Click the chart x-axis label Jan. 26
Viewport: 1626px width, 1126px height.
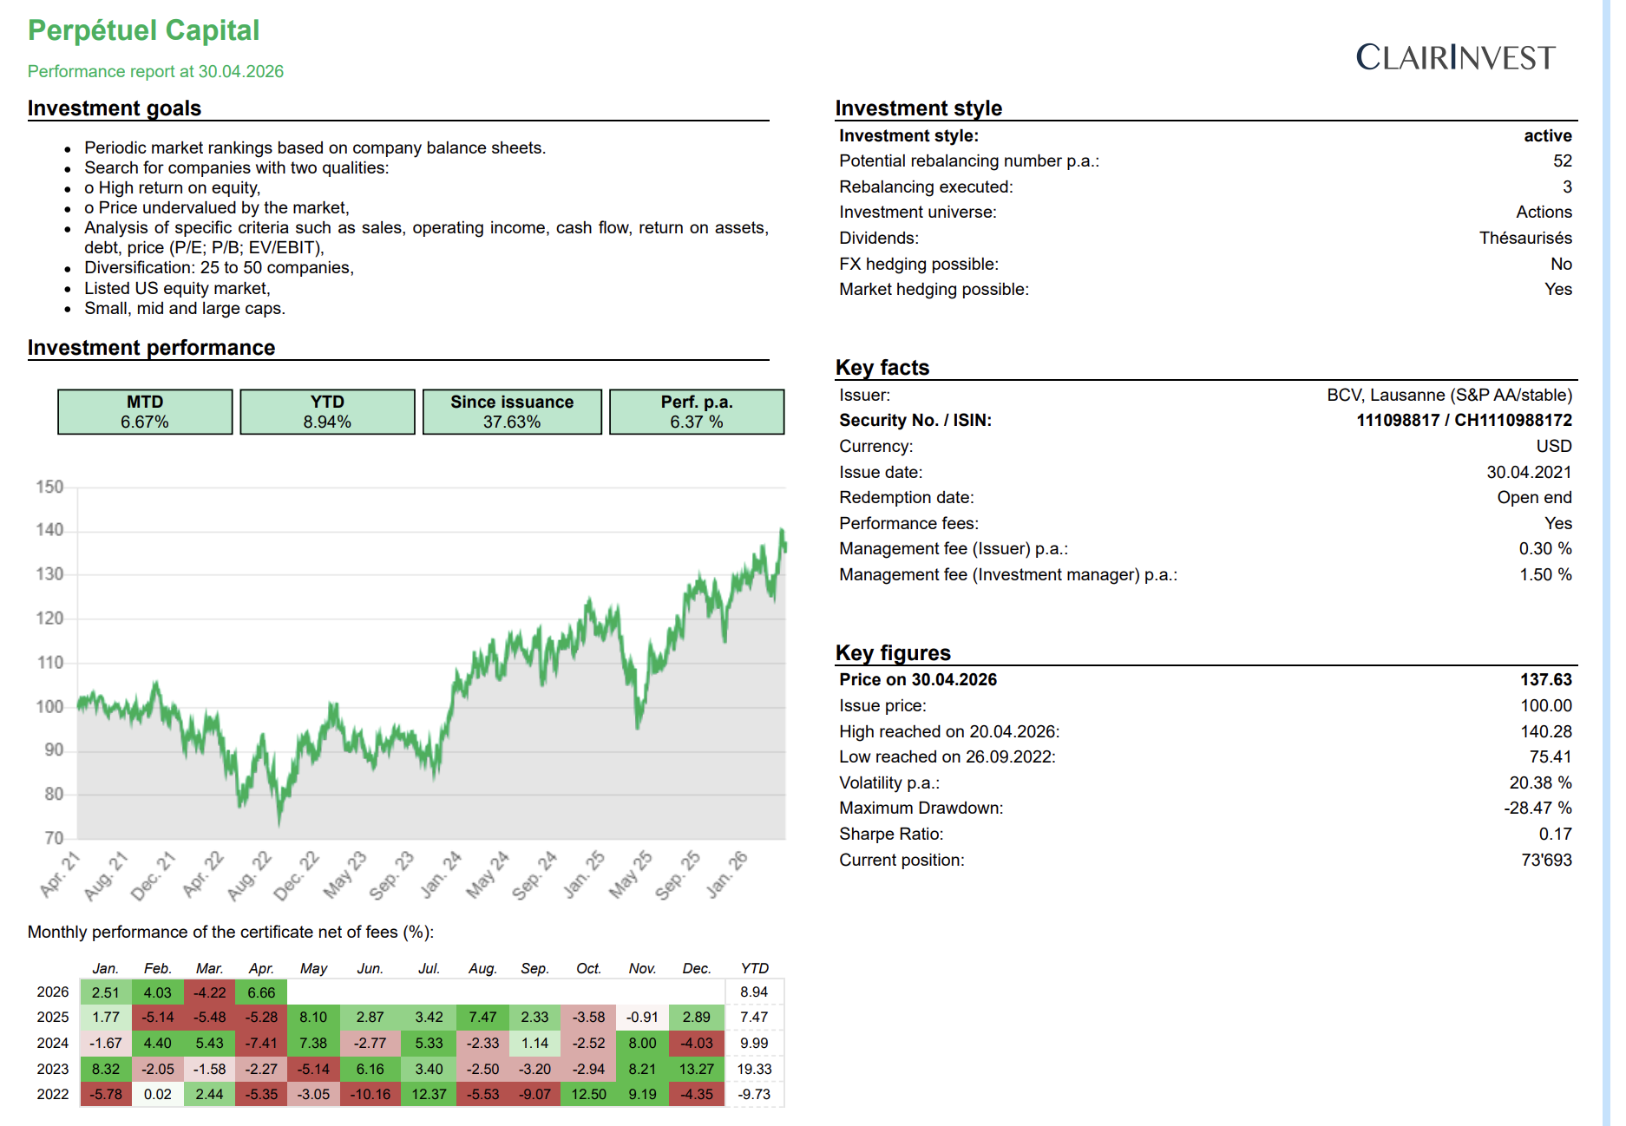[726, 874]
